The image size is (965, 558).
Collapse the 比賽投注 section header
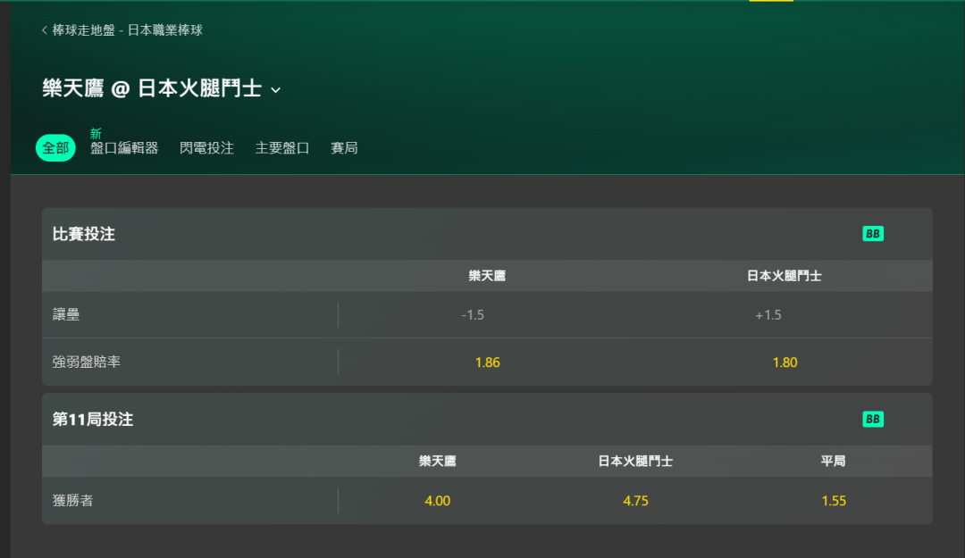[487, 234]
